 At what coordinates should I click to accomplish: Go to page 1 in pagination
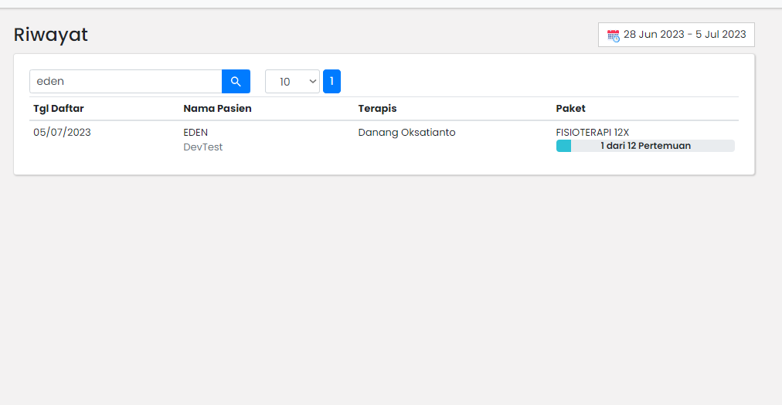331,81
